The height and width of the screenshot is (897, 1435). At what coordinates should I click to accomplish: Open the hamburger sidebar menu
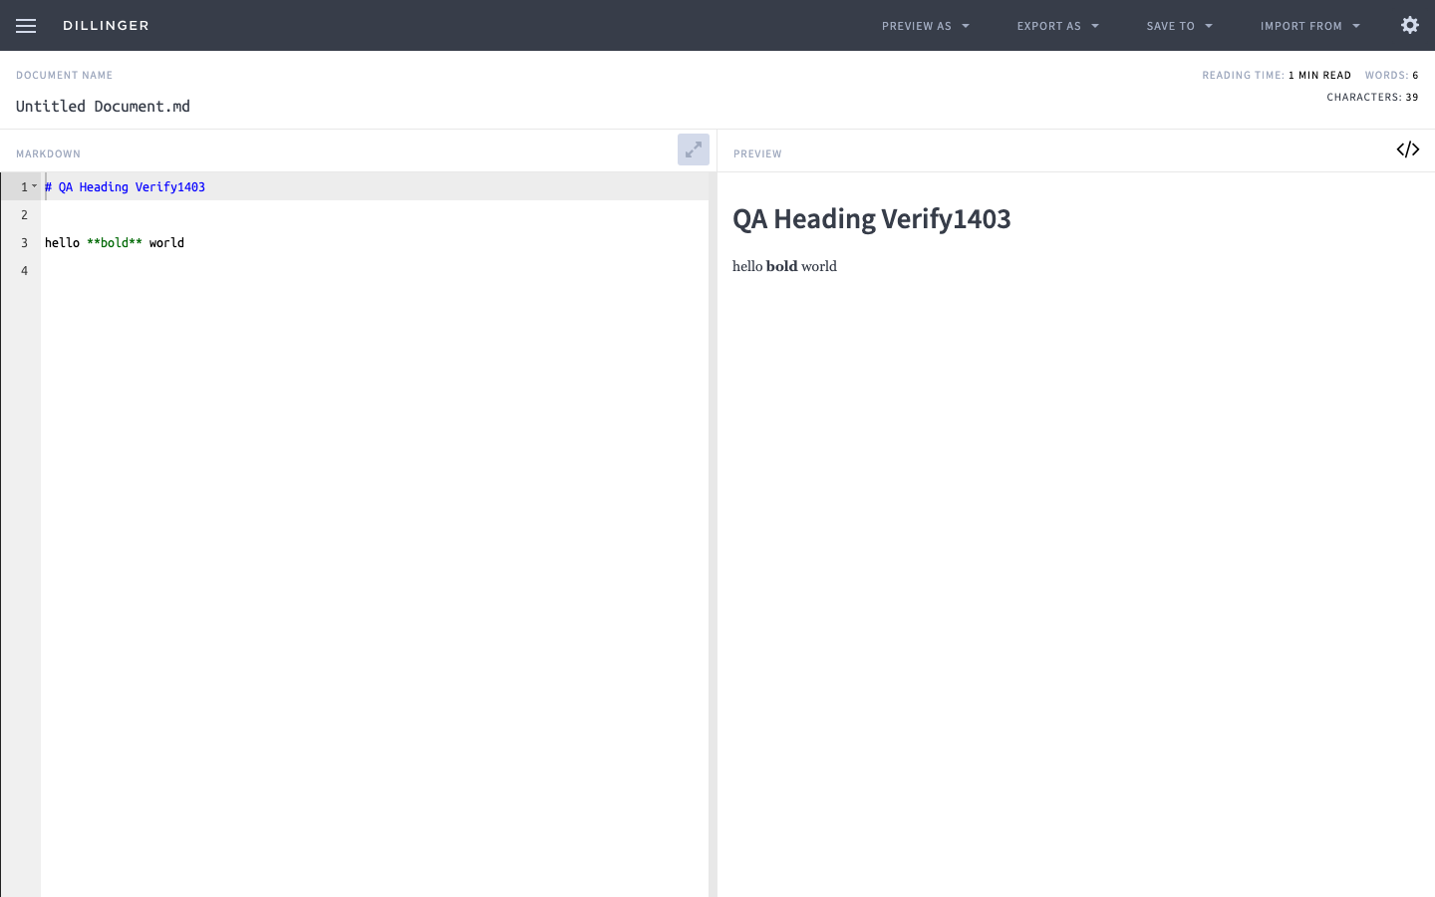(26, 26)
